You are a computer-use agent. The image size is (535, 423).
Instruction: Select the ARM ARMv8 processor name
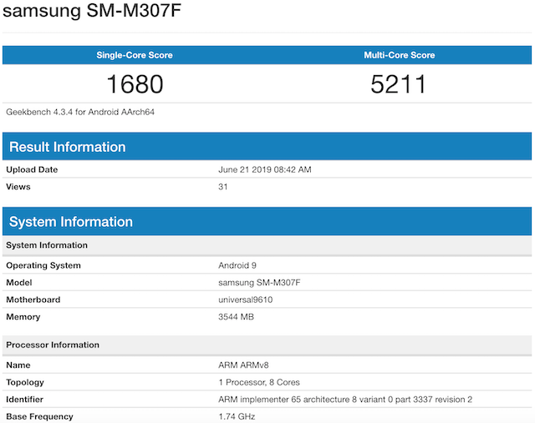click(244, 365)
